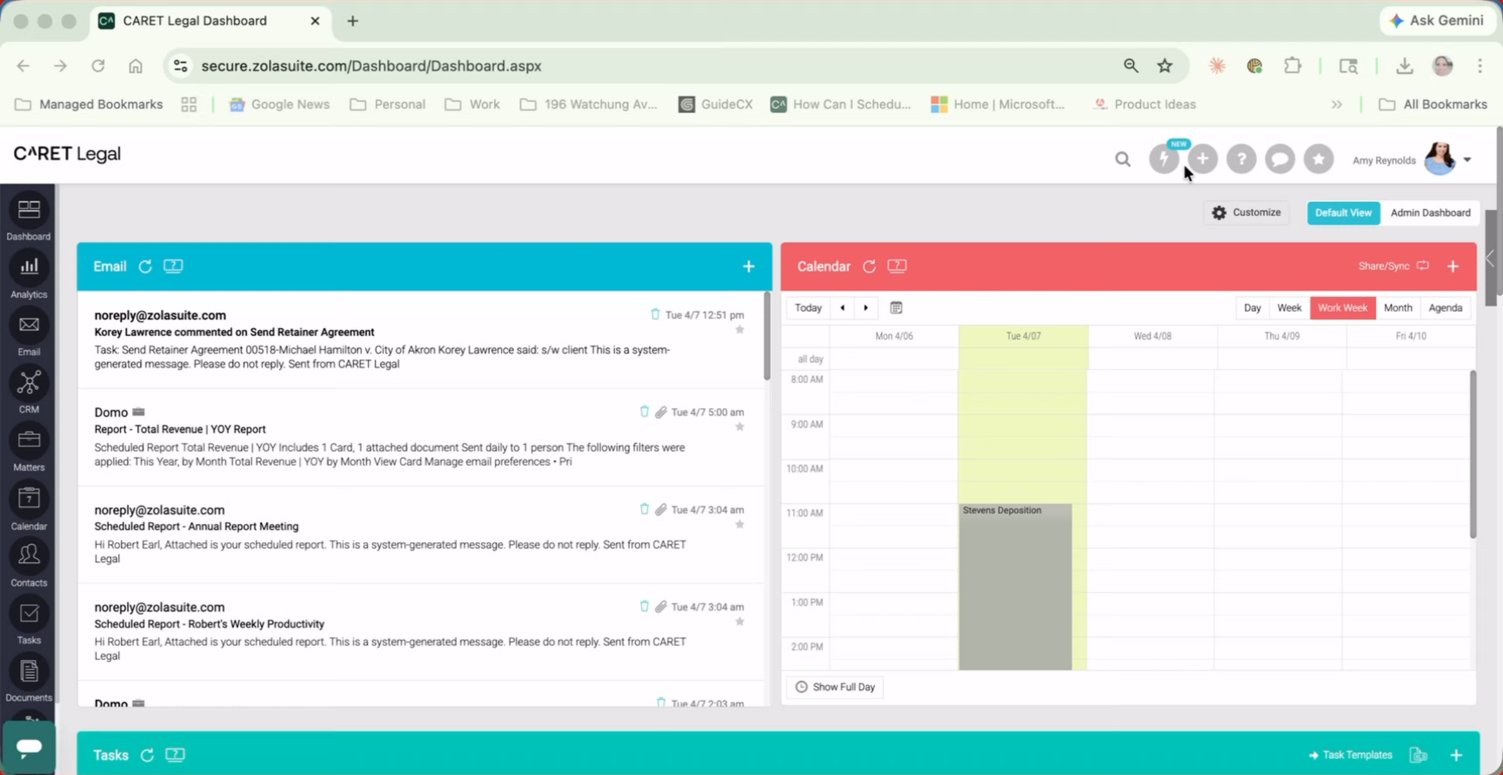Open the messages speech bubble icon

[1280, 159]
